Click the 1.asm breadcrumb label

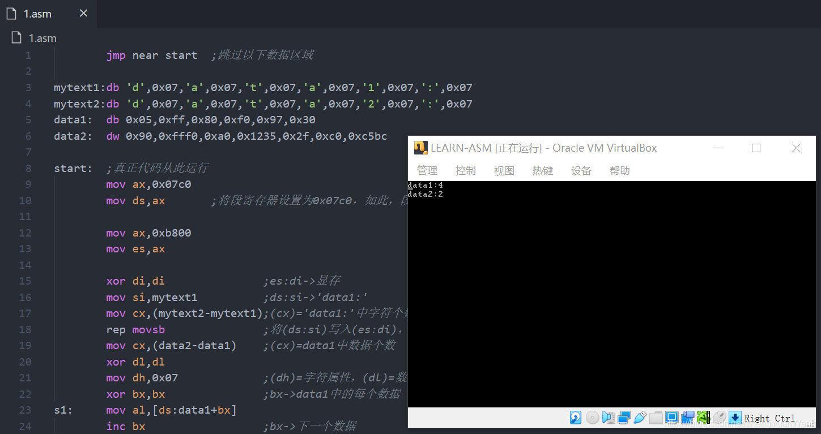(42, 38)
